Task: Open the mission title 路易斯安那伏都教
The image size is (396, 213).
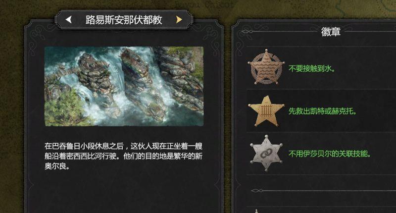Action: [x=124, y=20]
